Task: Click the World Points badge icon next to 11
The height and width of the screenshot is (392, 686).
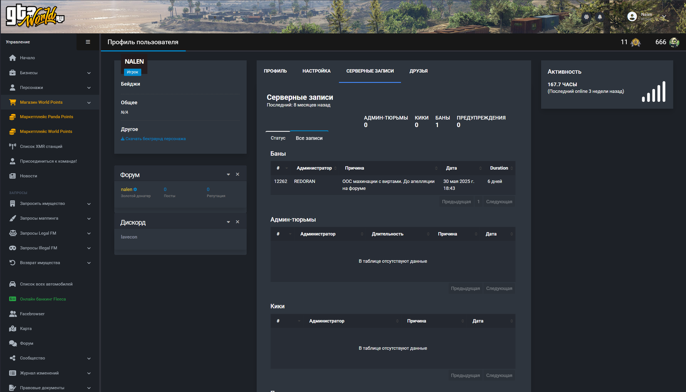Action: [x=636, y=42]
